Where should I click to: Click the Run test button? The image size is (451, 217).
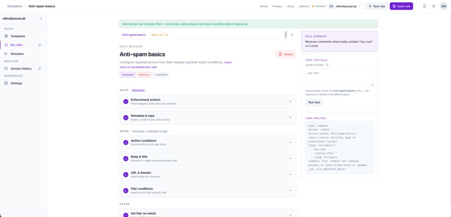pyautogui.click(x=314, y=102)
